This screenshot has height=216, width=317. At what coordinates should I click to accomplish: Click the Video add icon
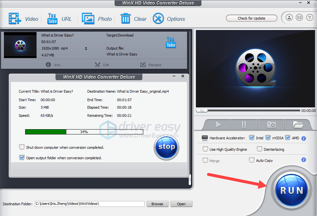[15, 19]
